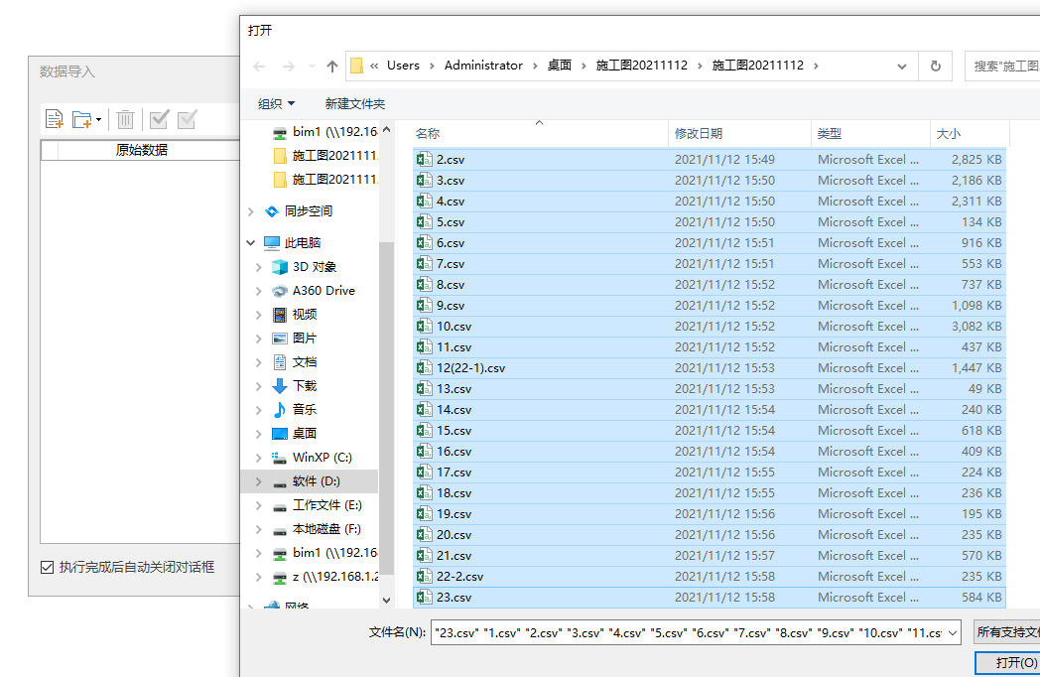The height and width of the screenshot is (677, 1040).
Task: Click 新建文件夹 in the dialog toolbar
Action: click(353, 103)
